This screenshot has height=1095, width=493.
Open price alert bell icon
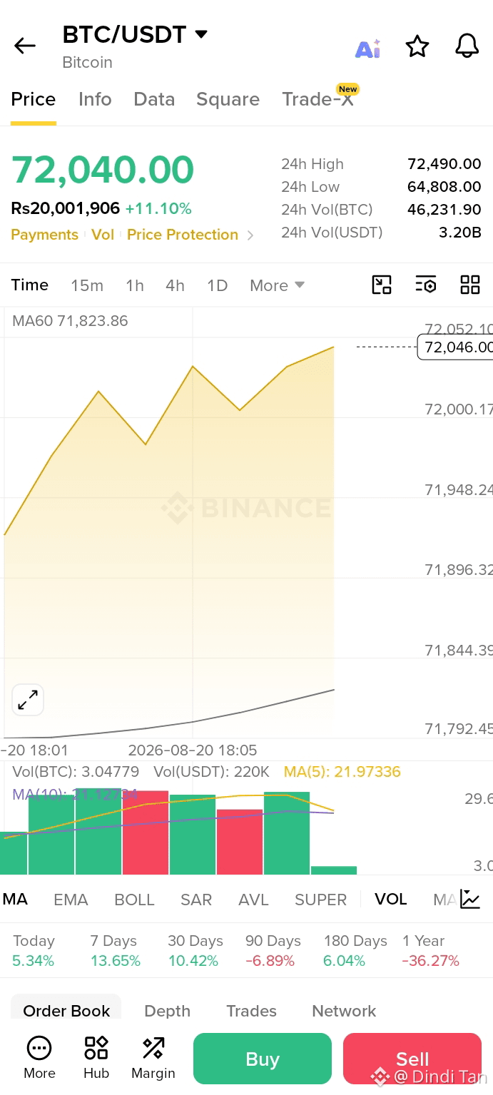tap(467, 46)
